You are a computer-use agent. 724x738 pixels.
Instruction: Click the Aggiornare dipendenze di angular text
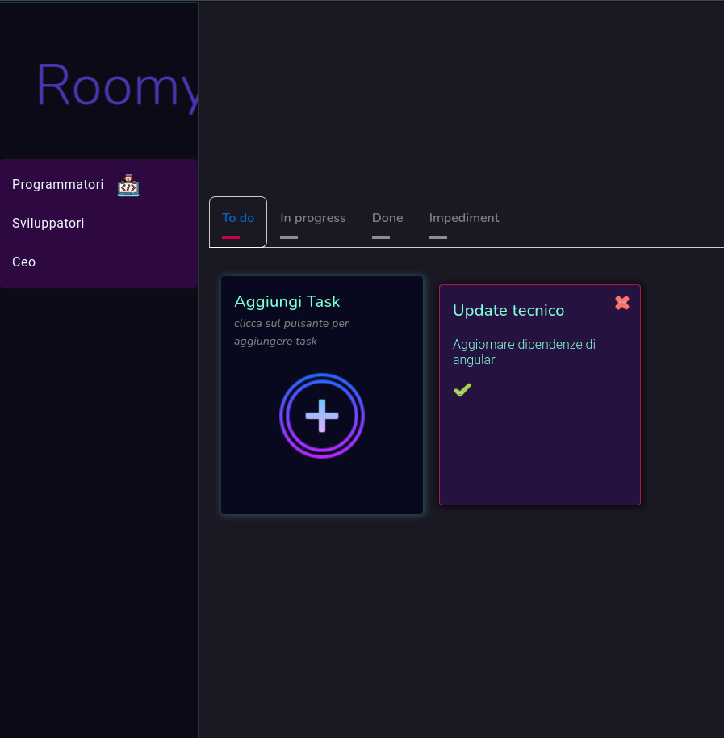click(x=523, y=352)
